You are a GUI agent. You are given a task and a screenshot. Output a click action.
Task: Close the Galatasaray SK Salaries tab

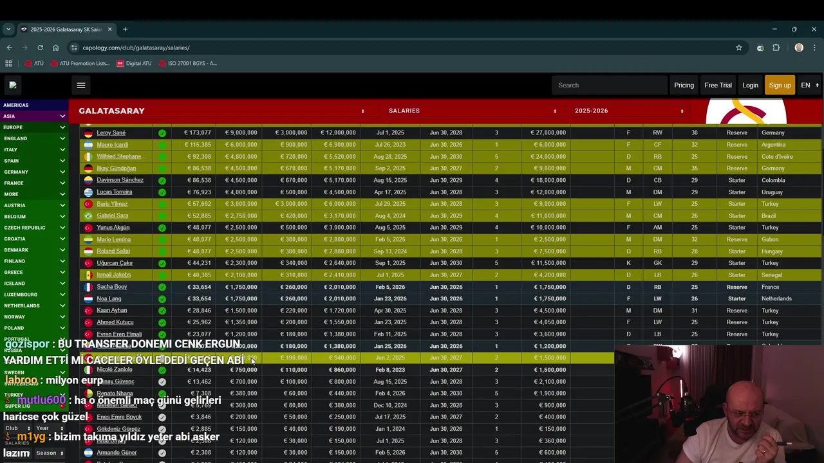tap(109, 29)
